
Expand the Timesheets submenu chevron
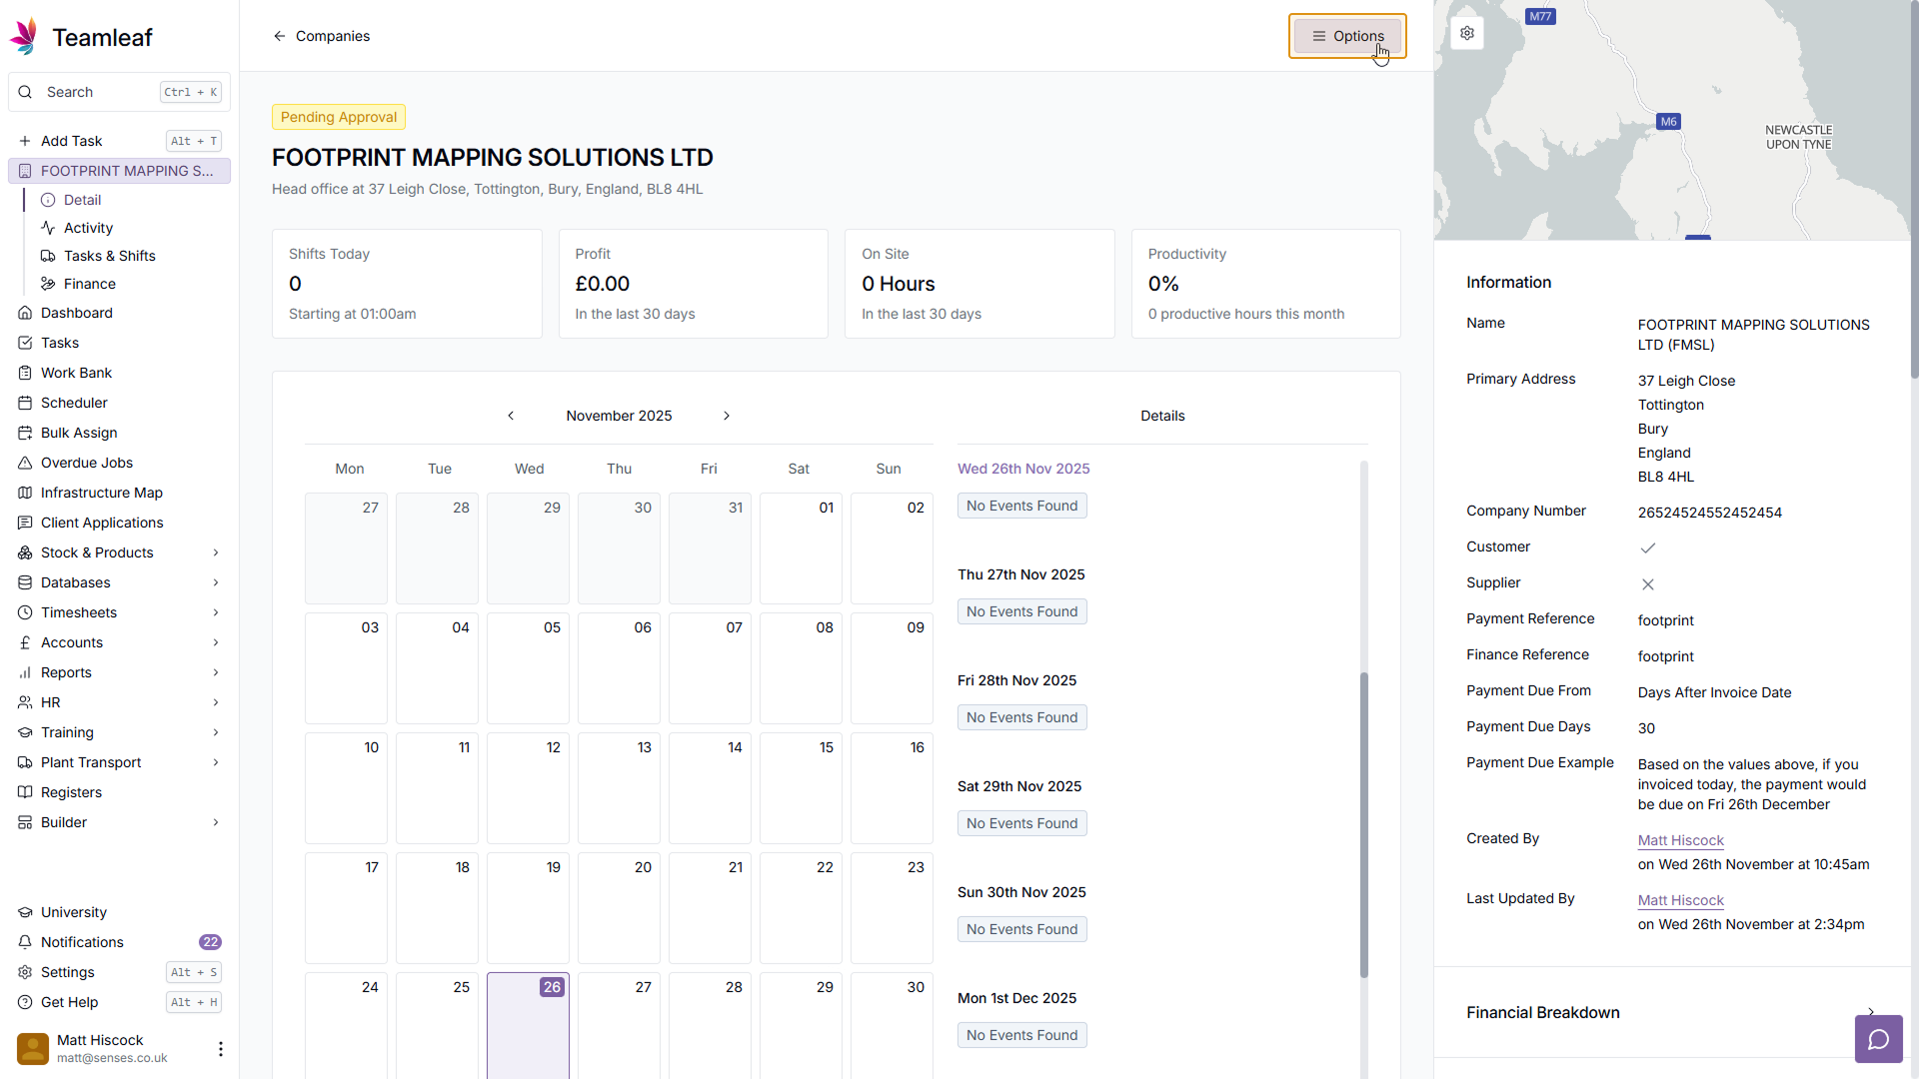point(216,612)
